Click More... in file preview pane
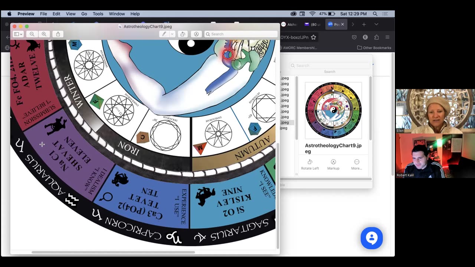The width and height of the screenshot is (475, 267). (357, 164)
